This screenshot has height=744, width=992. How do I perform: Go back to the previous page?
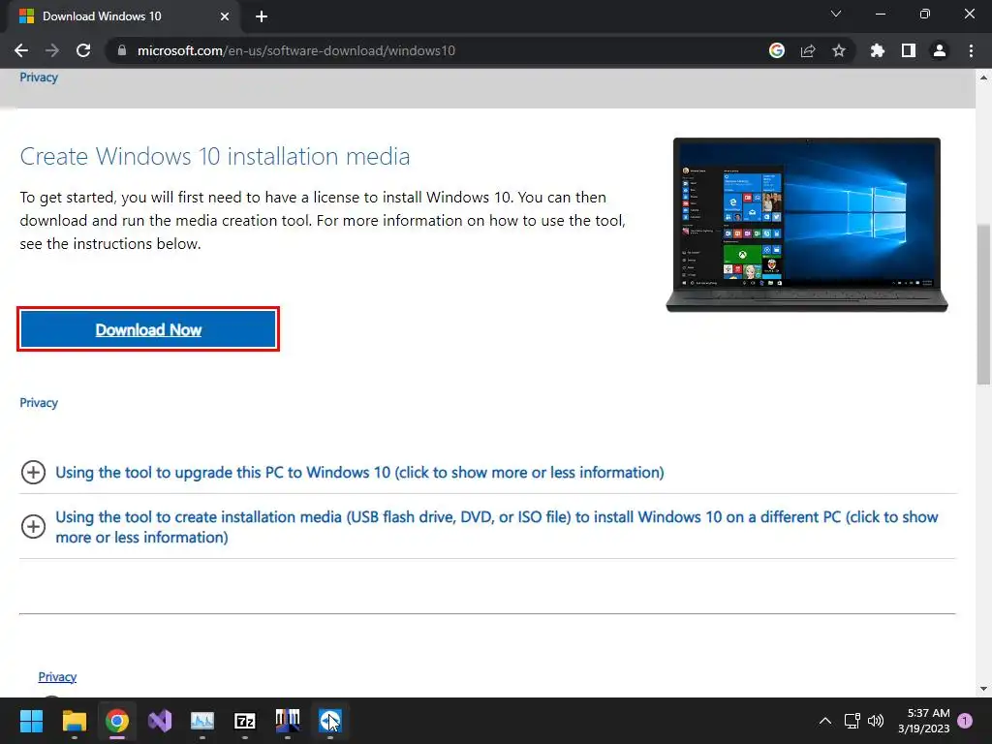point(21,50)
